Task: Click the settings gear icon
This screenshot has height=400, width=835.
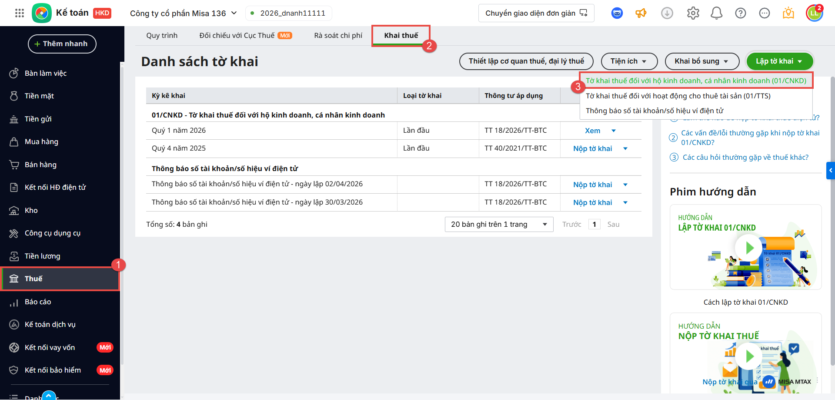Action: click(x=693, y=13)
